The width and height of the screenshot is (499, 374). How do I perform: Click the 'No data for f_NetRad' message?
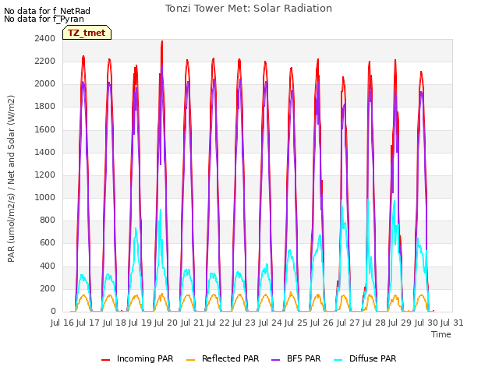pos(47,11)
